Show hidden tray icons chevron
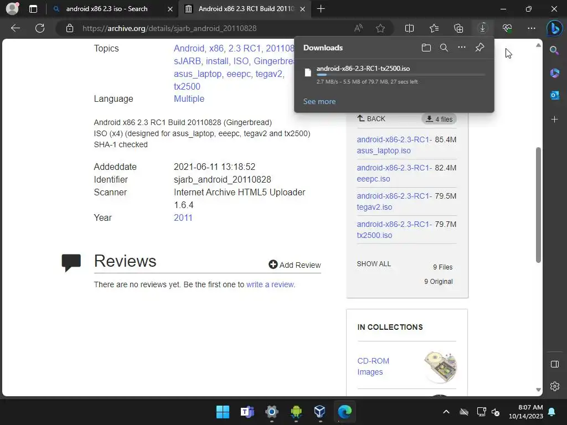Screen dimensions: 567x425 click(446, 412)
